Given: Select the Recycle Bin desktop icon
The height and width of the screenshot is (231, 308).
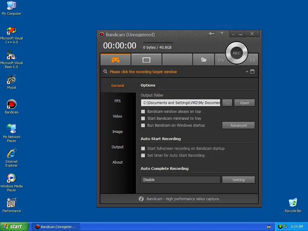Looking at the screenshot, I should click(x=293, y=205).
